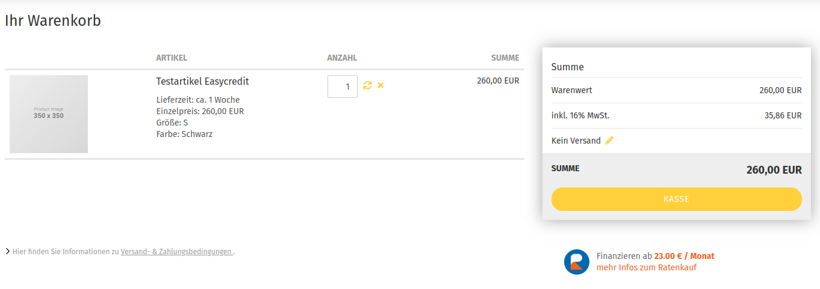Image resolution: width=820 pixels, height=289 pixels.
Task: Click the easyCredit logo icon
Action: tap(577, 262)
